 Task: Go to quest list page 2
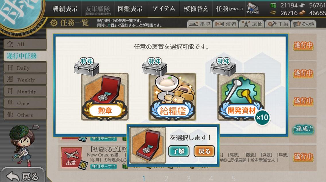(166, 178)
